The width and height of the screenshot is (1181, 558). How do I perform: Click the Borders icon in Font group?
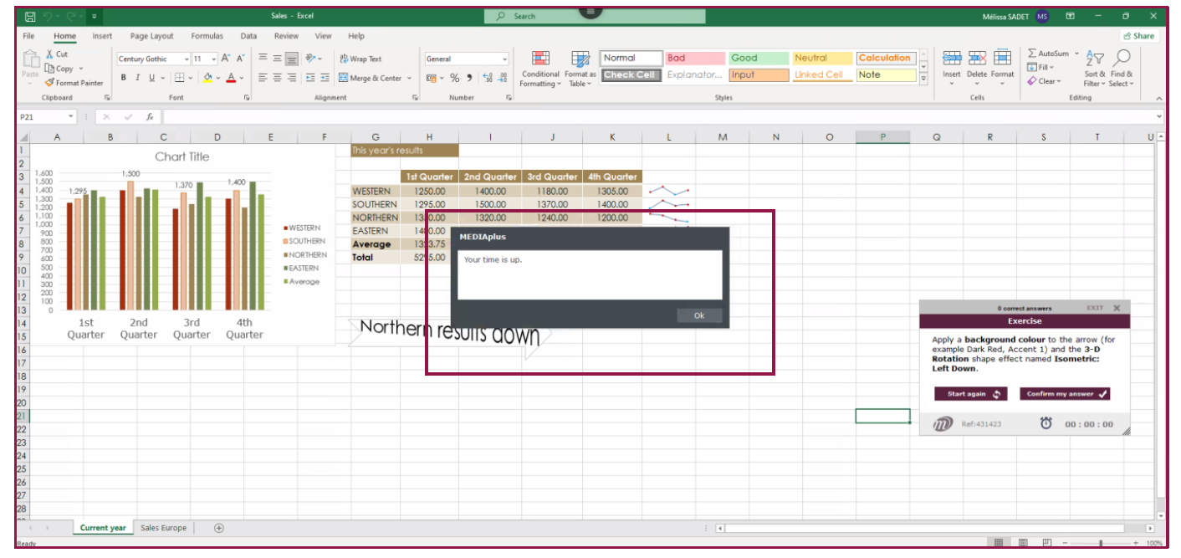point(179,78)
